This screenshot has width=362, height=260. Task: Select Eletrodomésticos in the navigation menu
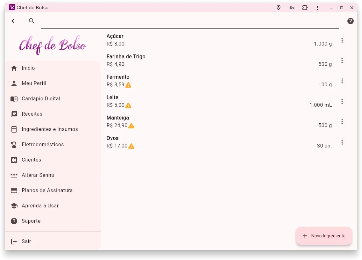(43, 144)
